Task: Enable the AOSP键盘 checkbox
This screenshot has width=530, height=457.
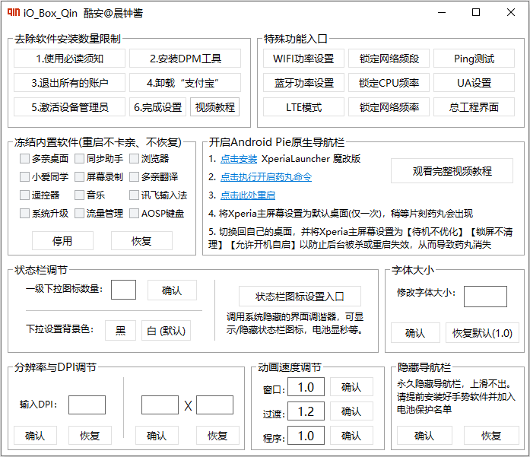Action: [134, 213]
